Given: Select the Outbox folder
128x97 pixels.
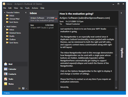Looking at the screenshot, I should click(x=13, y=39).
